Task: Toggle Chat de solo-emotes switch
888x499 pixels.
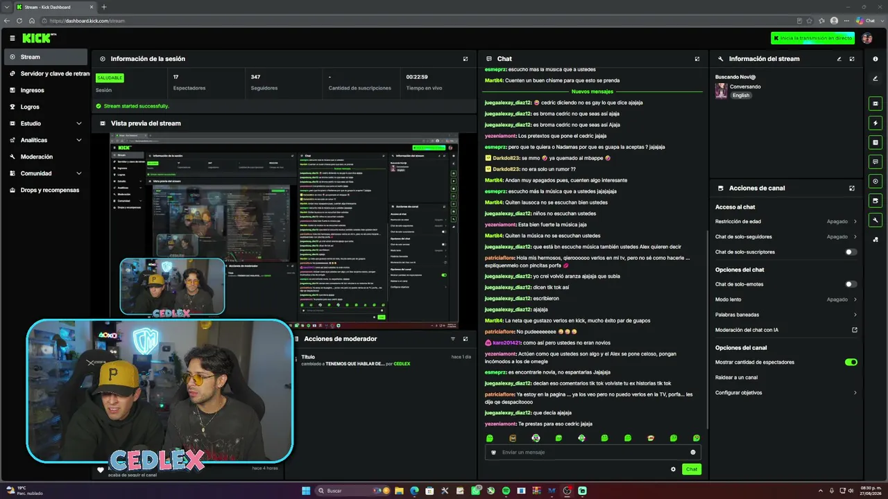Action: pos(851,284)
